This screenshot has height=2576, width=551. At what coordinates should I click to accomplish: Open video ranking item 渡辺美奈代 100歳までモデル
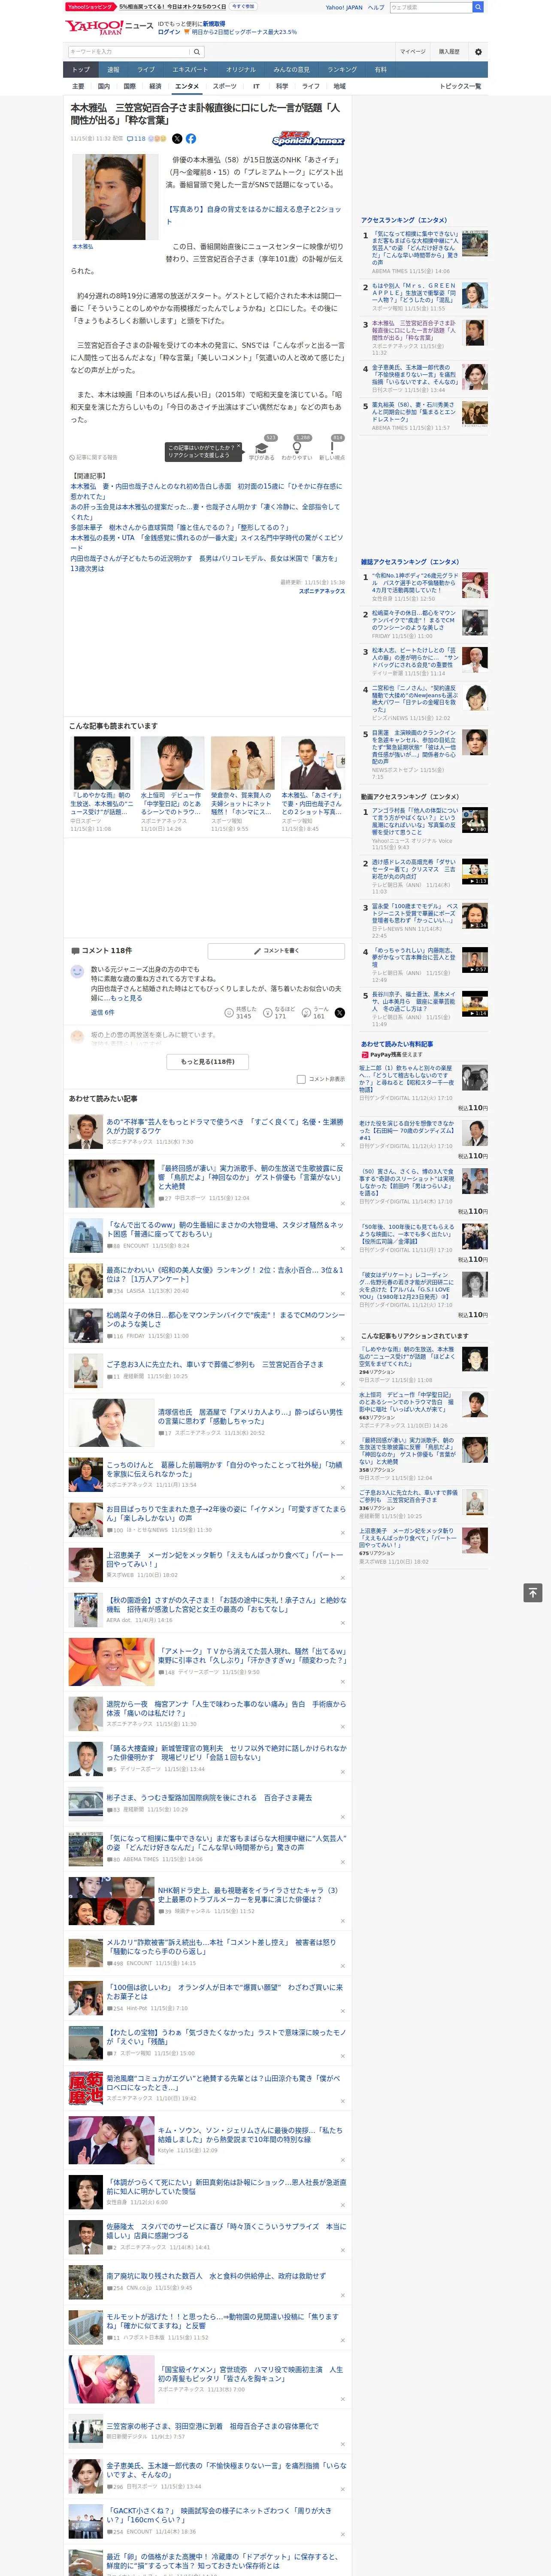415,915
